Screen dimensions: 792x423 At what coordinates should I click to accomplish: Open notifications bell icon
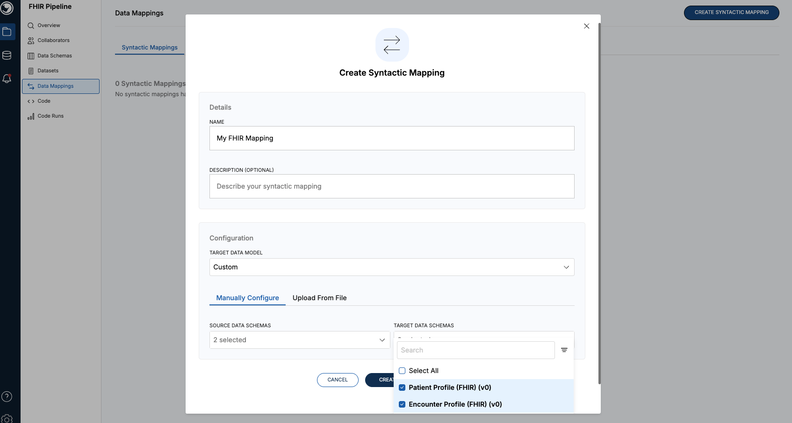(x=7, y=78)
